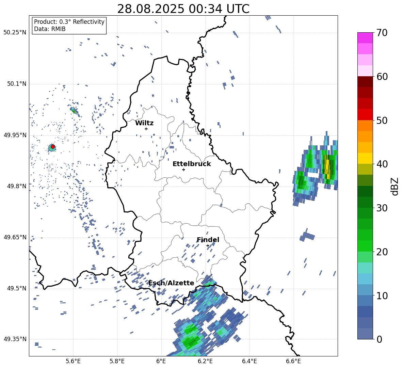Click the 50 tick on colorbar
The image size is (403, 368).
tap(382, 120)
